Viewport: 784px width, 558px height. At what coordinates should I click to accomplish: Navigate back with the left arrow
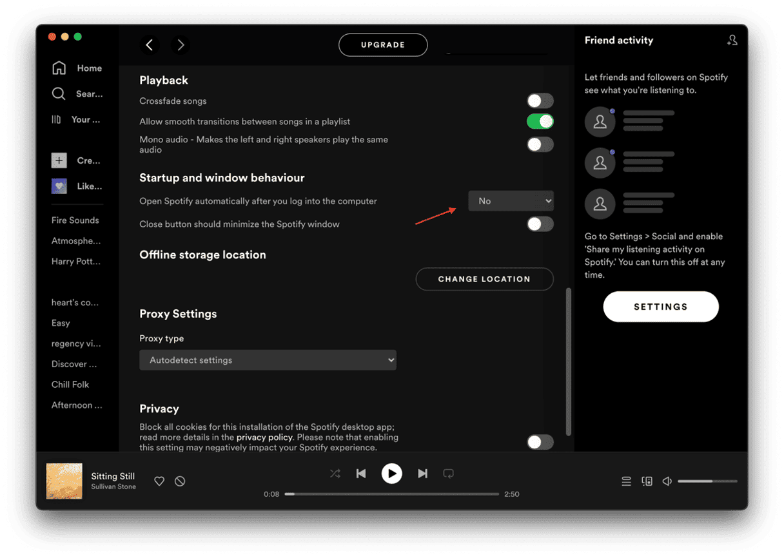150,44
